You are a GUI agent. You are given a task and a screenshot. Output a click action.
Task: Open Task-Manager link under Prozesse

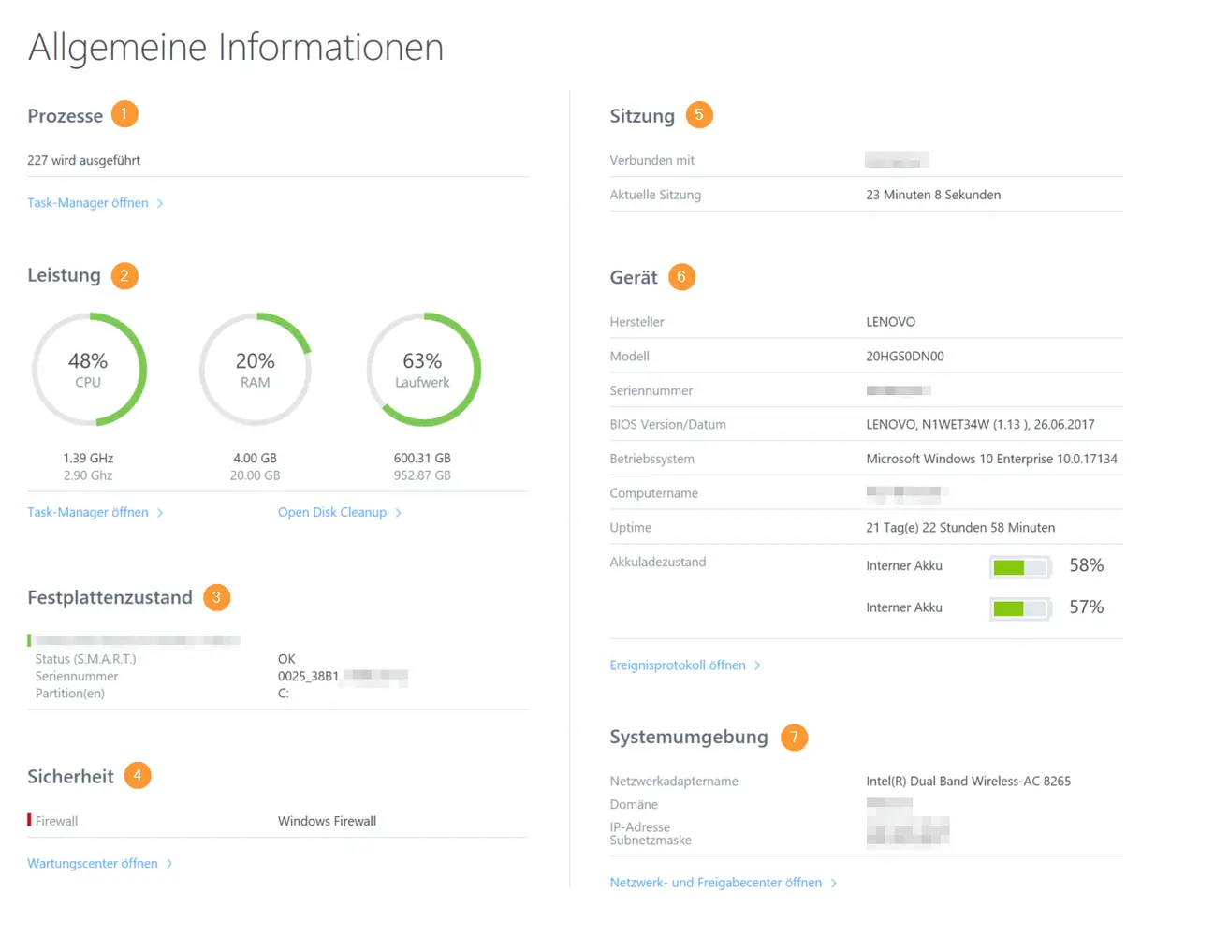[95, 203]
